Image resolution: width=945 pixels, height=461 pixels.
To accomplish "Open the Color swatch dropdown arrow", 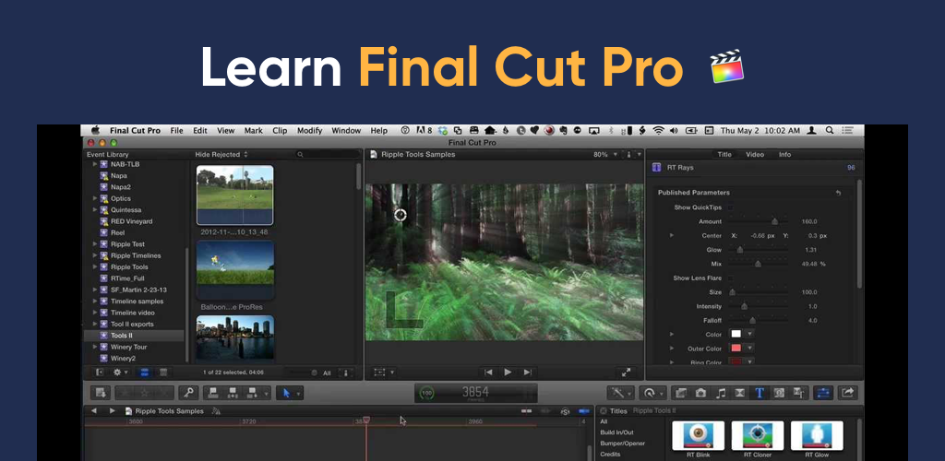I will click(749, 334).
